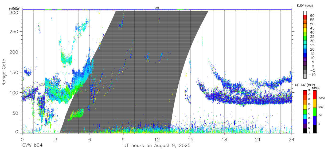Viewport: 328px width, 151px height.
Task: Click the NOISE legend value "1000"
Action: pos(320,107)
